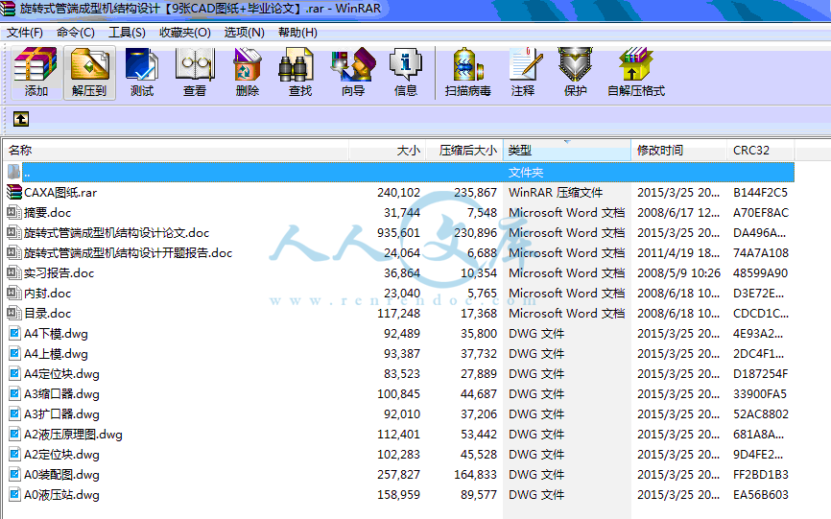Open the 帮助(H) menu
The width and height of the screenshot is (831, 519).
tap(297, 33)
